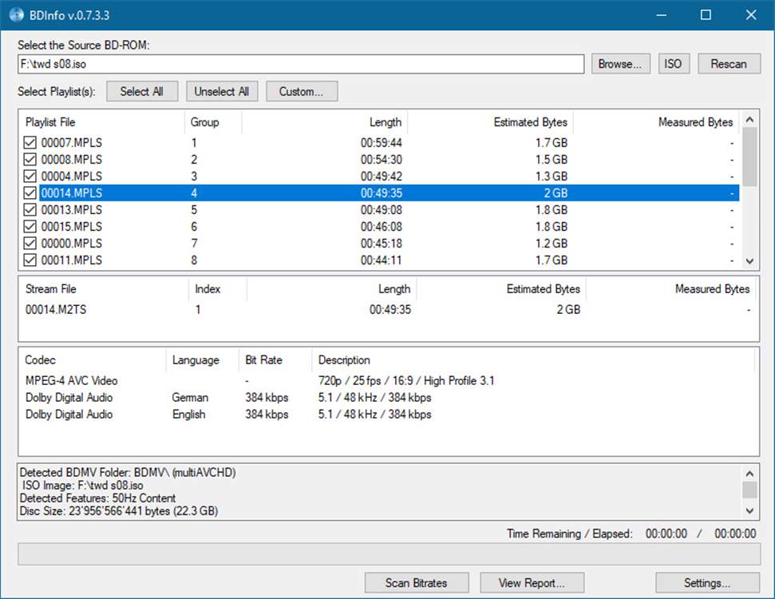Open the Settings... dialog

[707, 583]
